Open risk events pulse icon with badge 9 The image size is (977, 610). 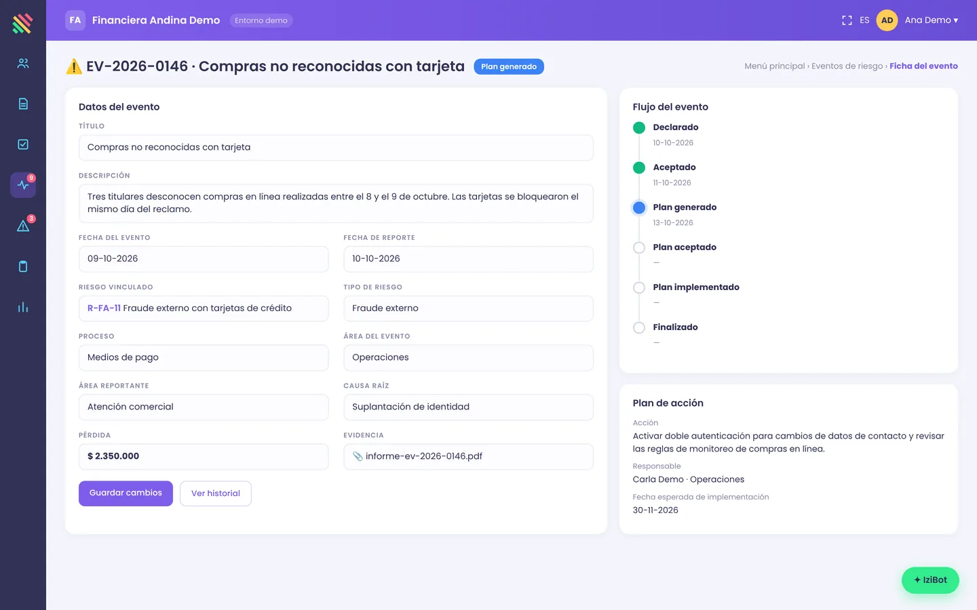(x=23, y=185)
